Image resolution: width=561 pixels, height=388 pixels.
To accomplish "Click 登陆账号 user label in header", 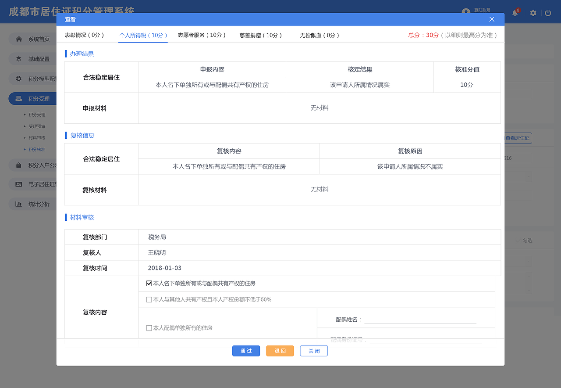I will pos(482,10).
